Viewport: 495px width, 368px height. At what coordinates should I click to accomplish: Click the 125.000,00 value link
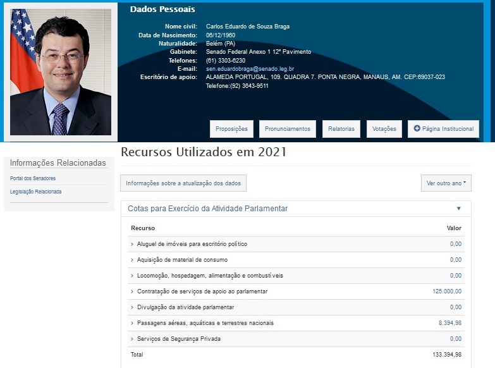pos(447,291)
